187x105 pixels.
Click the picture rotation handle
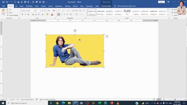tap(75, 31)
